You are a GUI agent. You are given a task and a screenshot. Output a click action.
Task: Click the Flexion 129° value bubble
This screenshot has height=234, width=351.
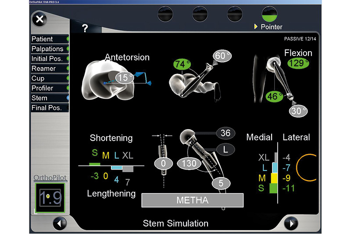tap(298, 63)
